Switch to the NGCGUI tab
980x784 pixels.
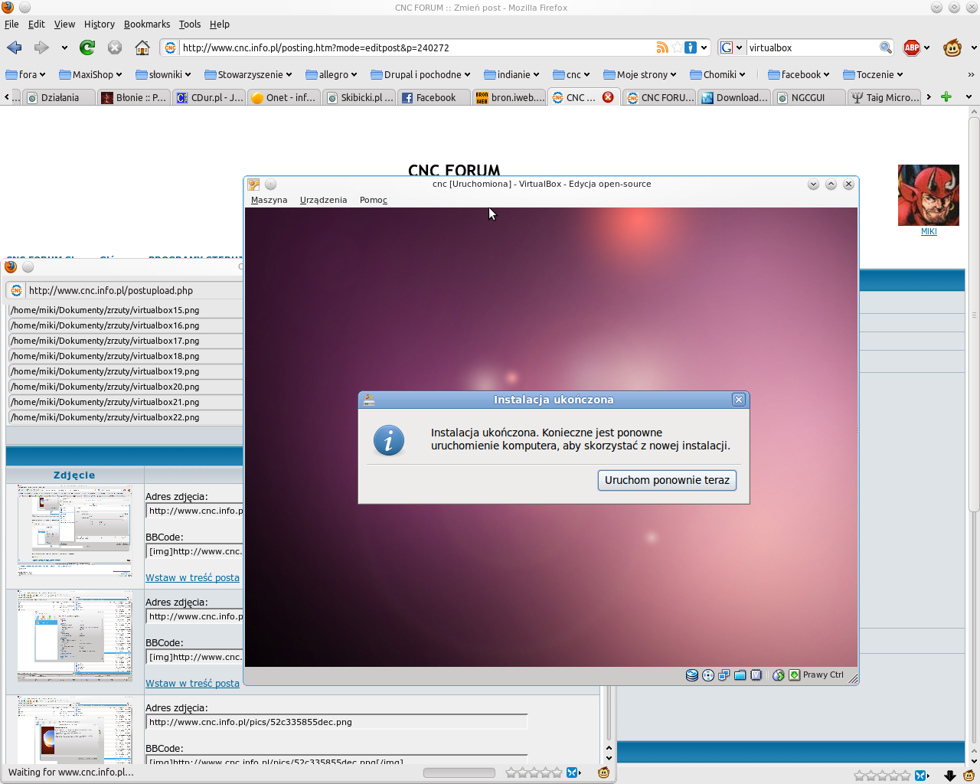[808, 97]
